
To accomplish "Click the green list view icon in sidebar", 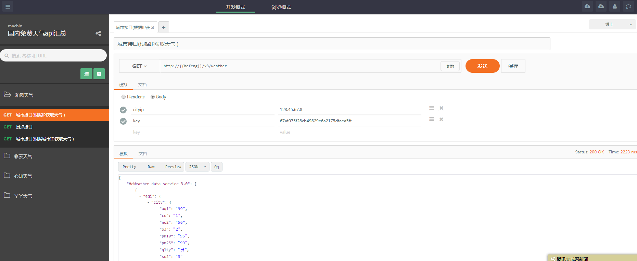I will coord(86,74).
